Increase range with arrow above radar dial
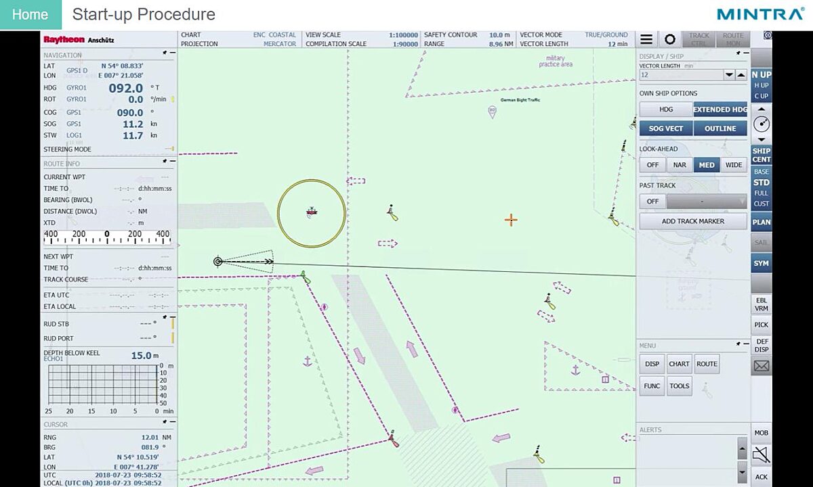Viewport: 813px width, 487px height. point(762,109)
